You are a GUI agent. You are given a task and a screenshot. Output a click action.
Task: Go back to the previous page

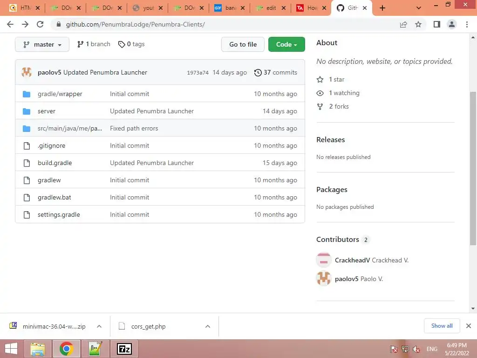[10, 24]
